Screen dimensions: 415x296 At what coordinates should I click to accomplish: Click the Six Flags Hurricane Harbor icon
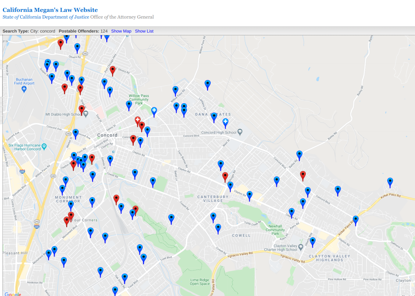click(x=44, y=146)
